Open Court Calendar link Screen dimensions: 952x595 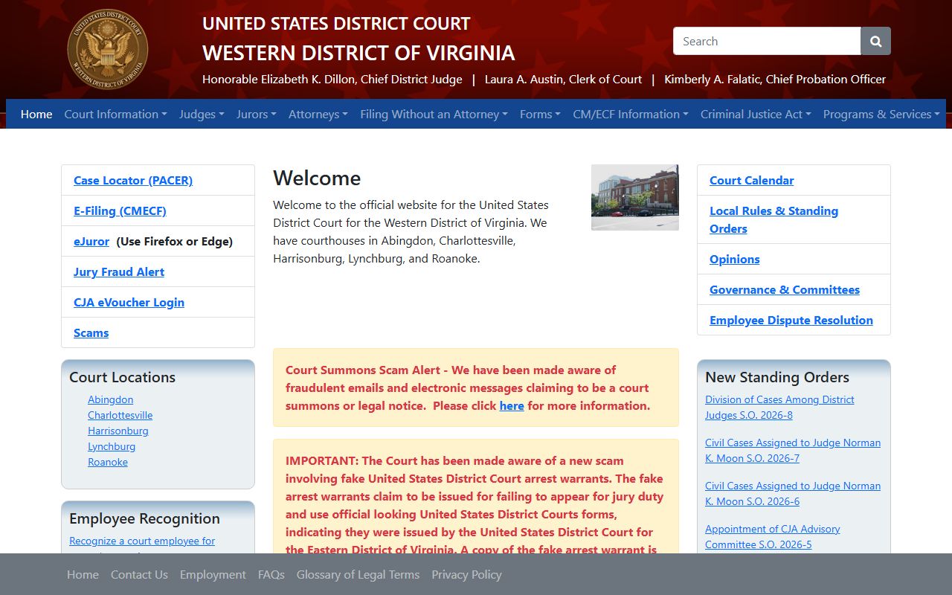(751, 180)
